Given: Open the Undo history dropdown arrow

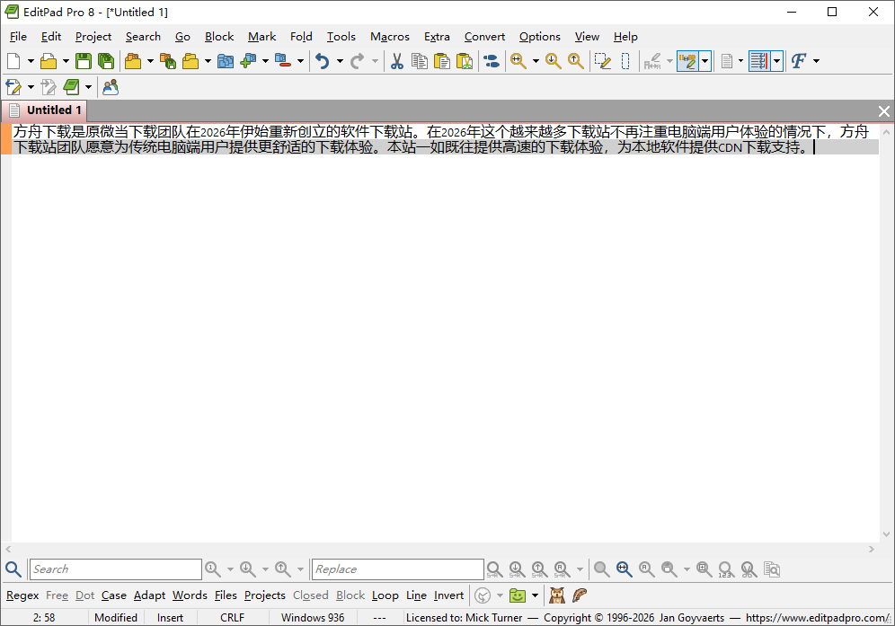Looking at the screenshot, I should coord(340,61).
